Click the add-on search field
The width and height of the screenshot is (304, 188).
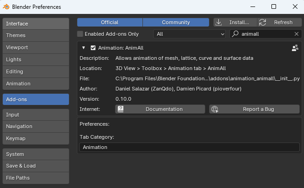pos(266,34)
